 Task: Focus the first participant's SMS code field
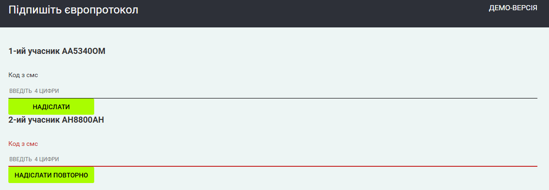[272, 91]
